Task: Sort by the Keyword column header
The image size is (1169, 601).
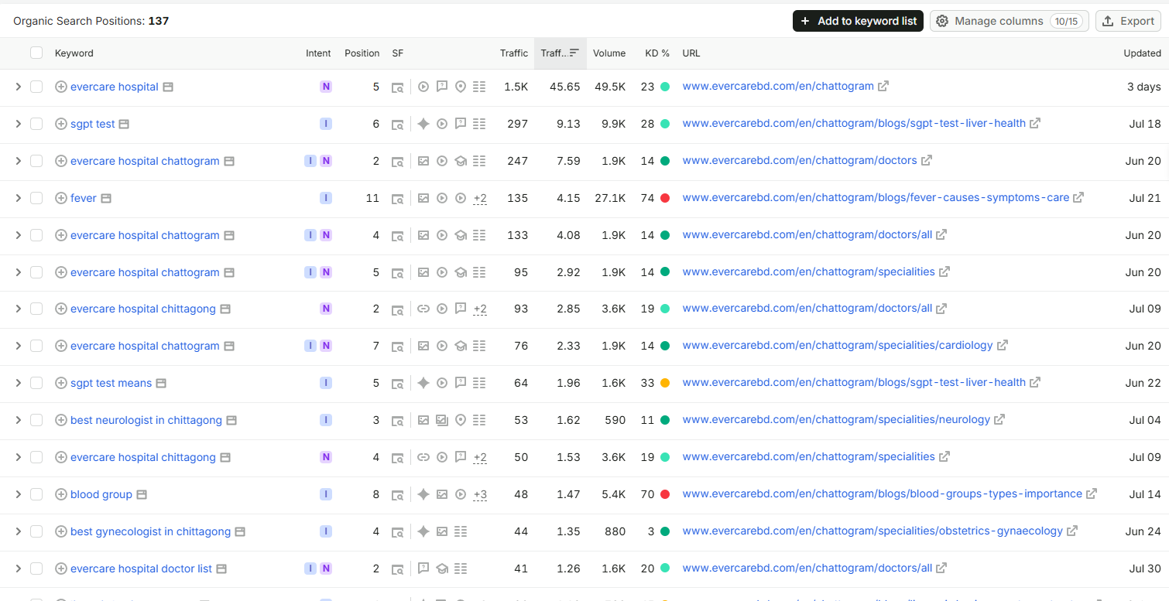Action: [74, 53]
